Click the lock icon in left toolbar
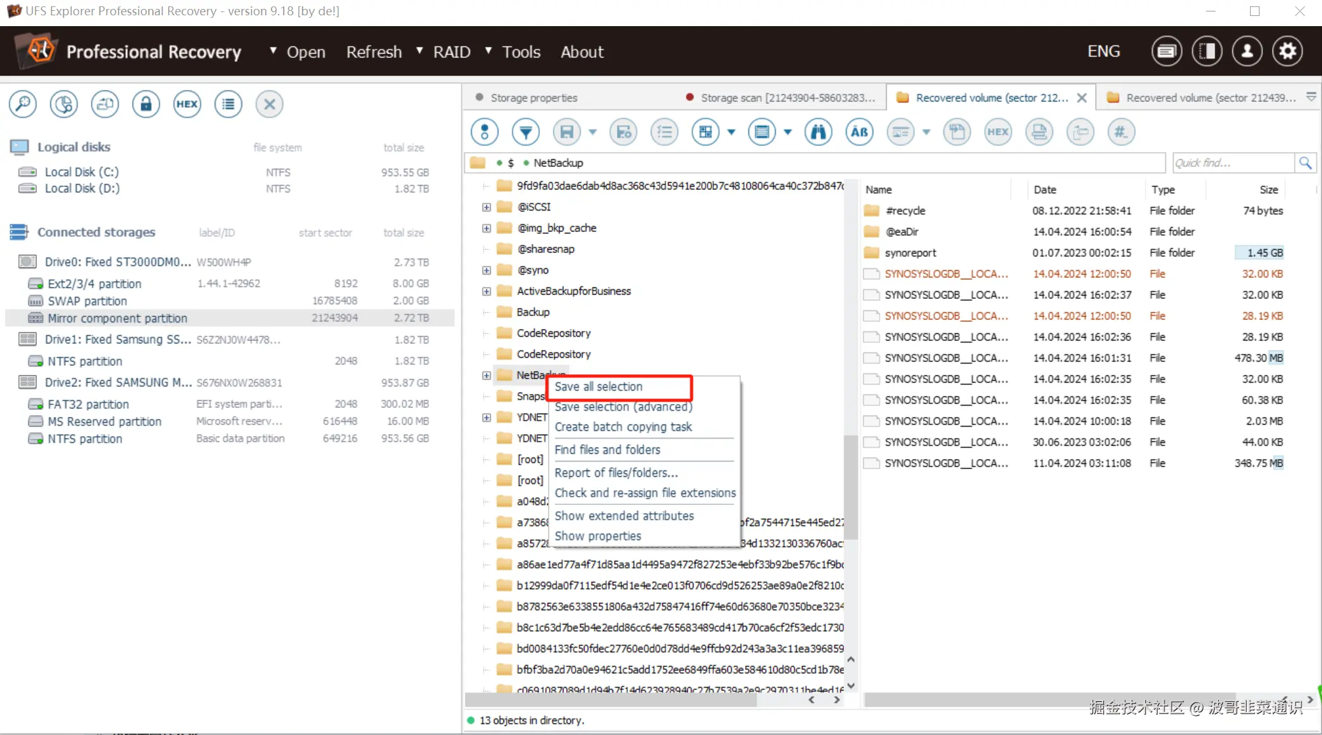This screenshot has width=1322, height=735. coord(146,104)
